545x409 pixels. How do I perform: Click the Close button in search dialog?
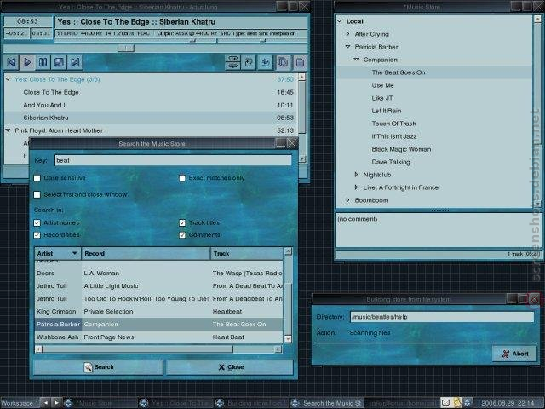click(x=230, y=367)
